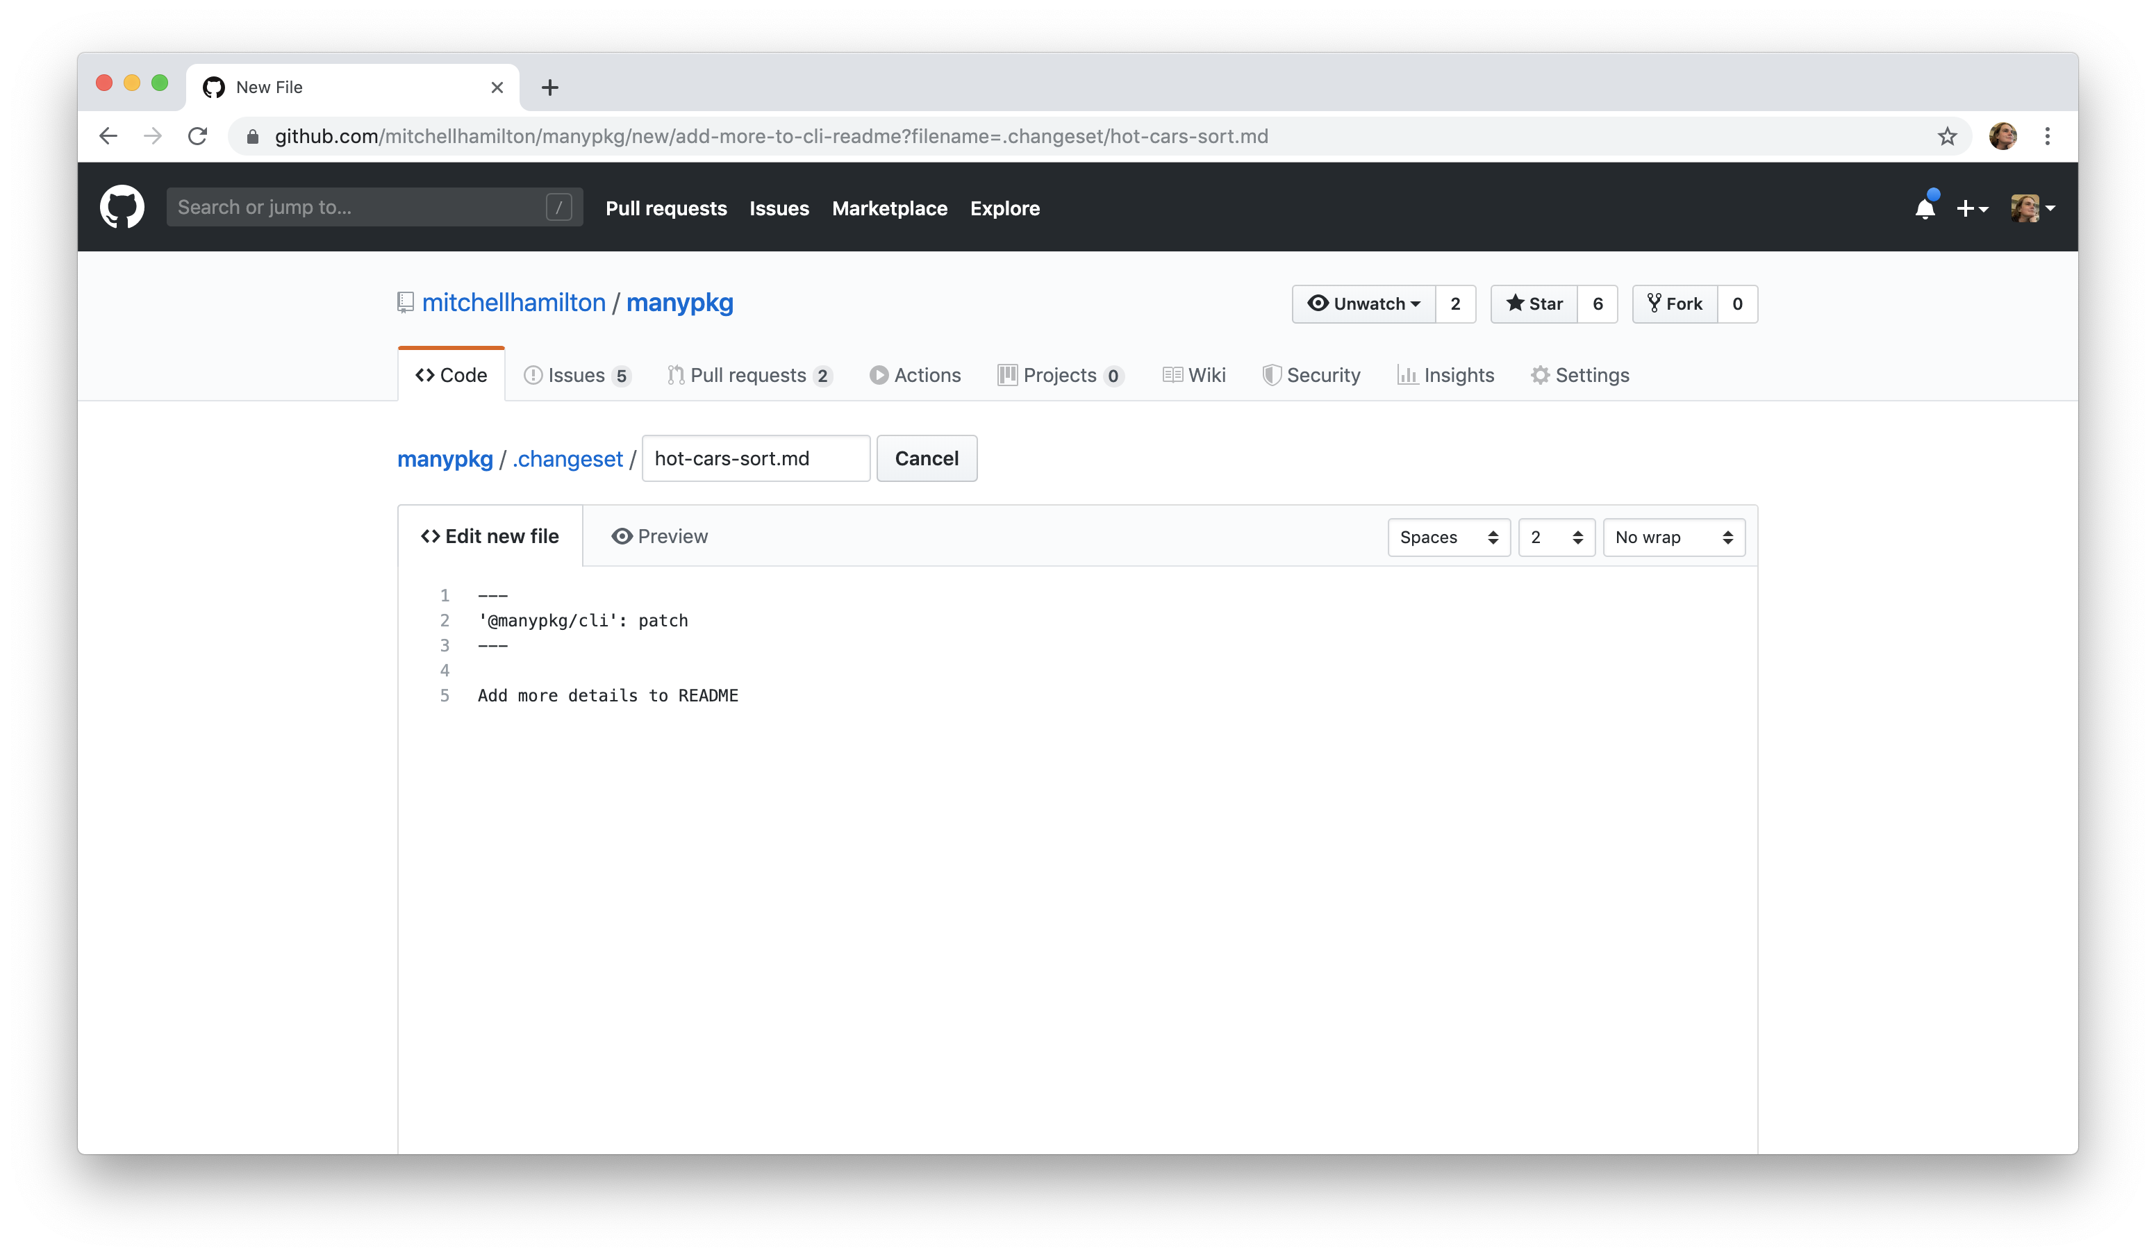
Task: Select the Code tab
Action: point(451,375)
